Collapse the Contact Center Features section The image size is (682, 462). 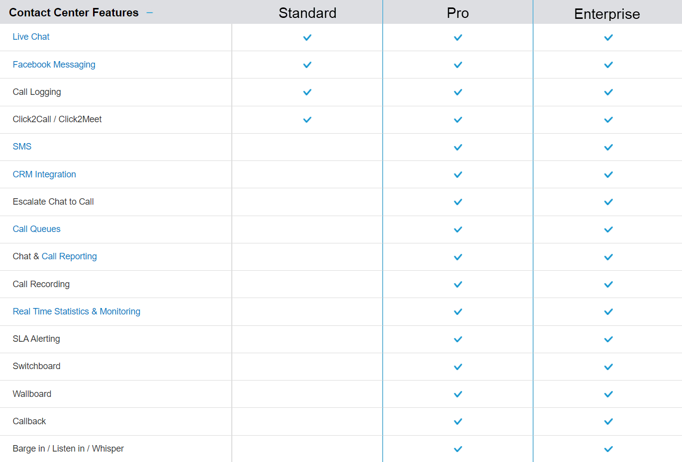(x=150, y=13)
